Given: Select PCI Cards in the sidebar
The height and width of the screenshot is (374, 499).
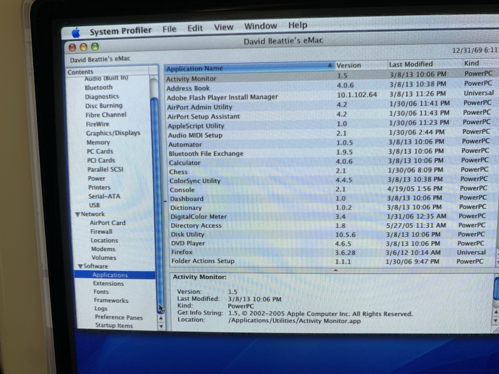Looking at the screenshot, I should 101,161.
